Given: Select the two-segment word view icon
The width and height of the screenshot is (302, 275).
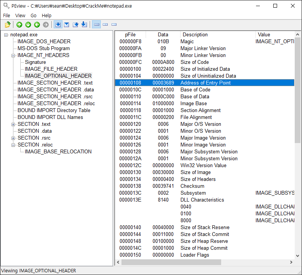Looking at the screenshot, I should point(105,24).
